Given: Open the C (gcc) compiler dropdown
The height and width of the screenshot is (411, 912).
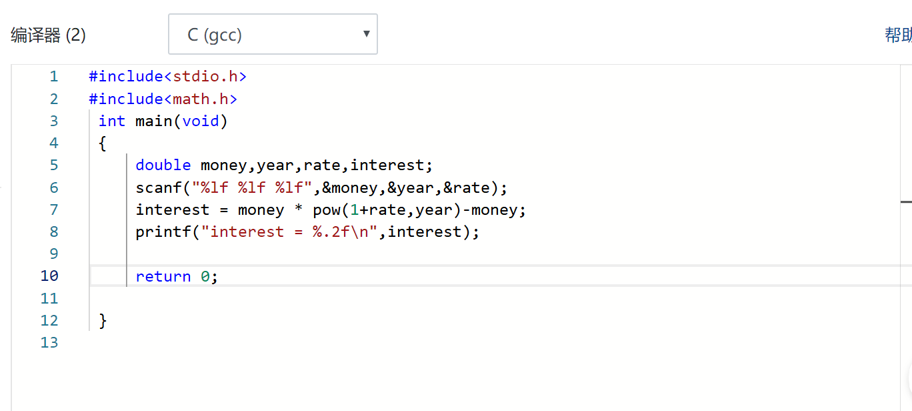Looking at the screenshot, I should tap(272, 34).
